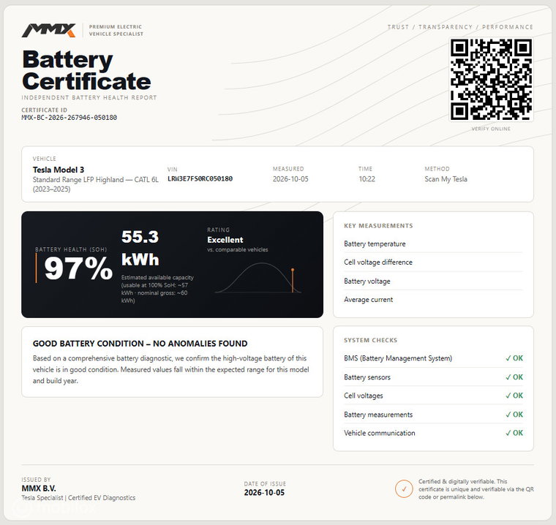Image resolution: width=556 pixels, height=525 pixels.
Task: Select the certificate ID MMX-BC-2026-267946-050180
Action: pos(69,117)
